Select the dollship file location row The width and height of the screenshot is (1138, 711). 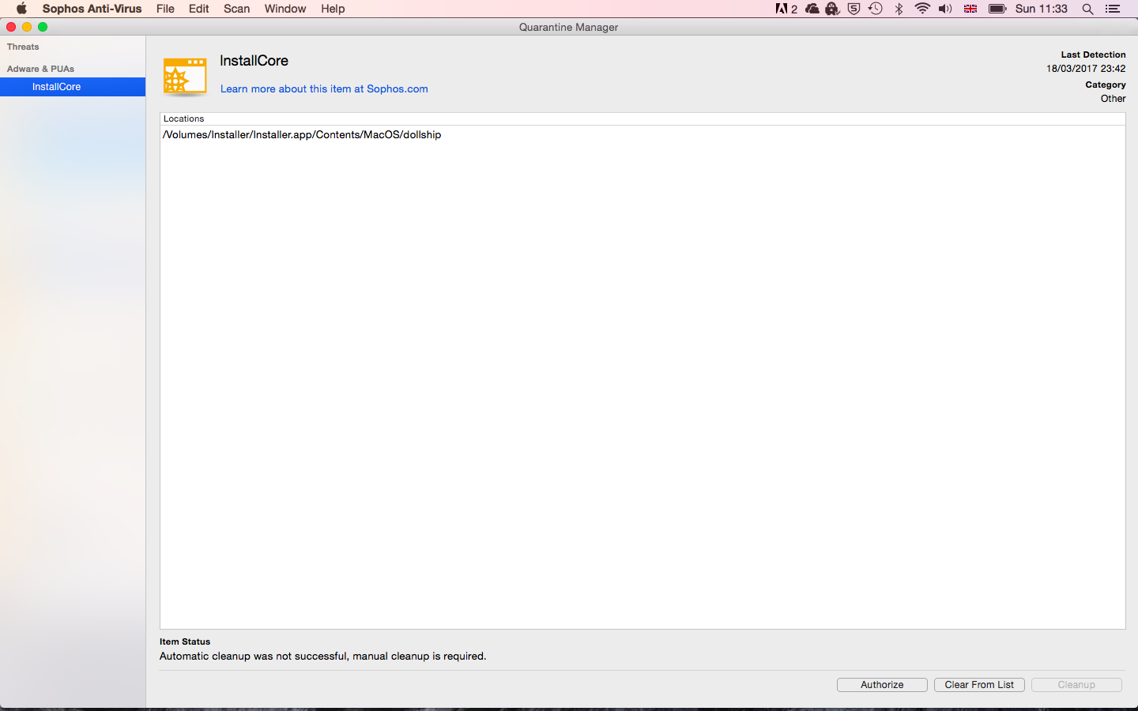point(642,135)
